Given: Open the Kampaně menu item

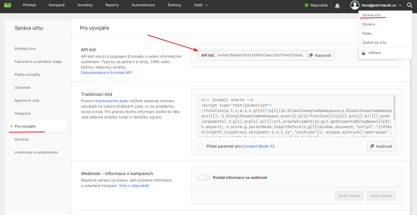Looking at the screenshot, I should pos(57,5).
